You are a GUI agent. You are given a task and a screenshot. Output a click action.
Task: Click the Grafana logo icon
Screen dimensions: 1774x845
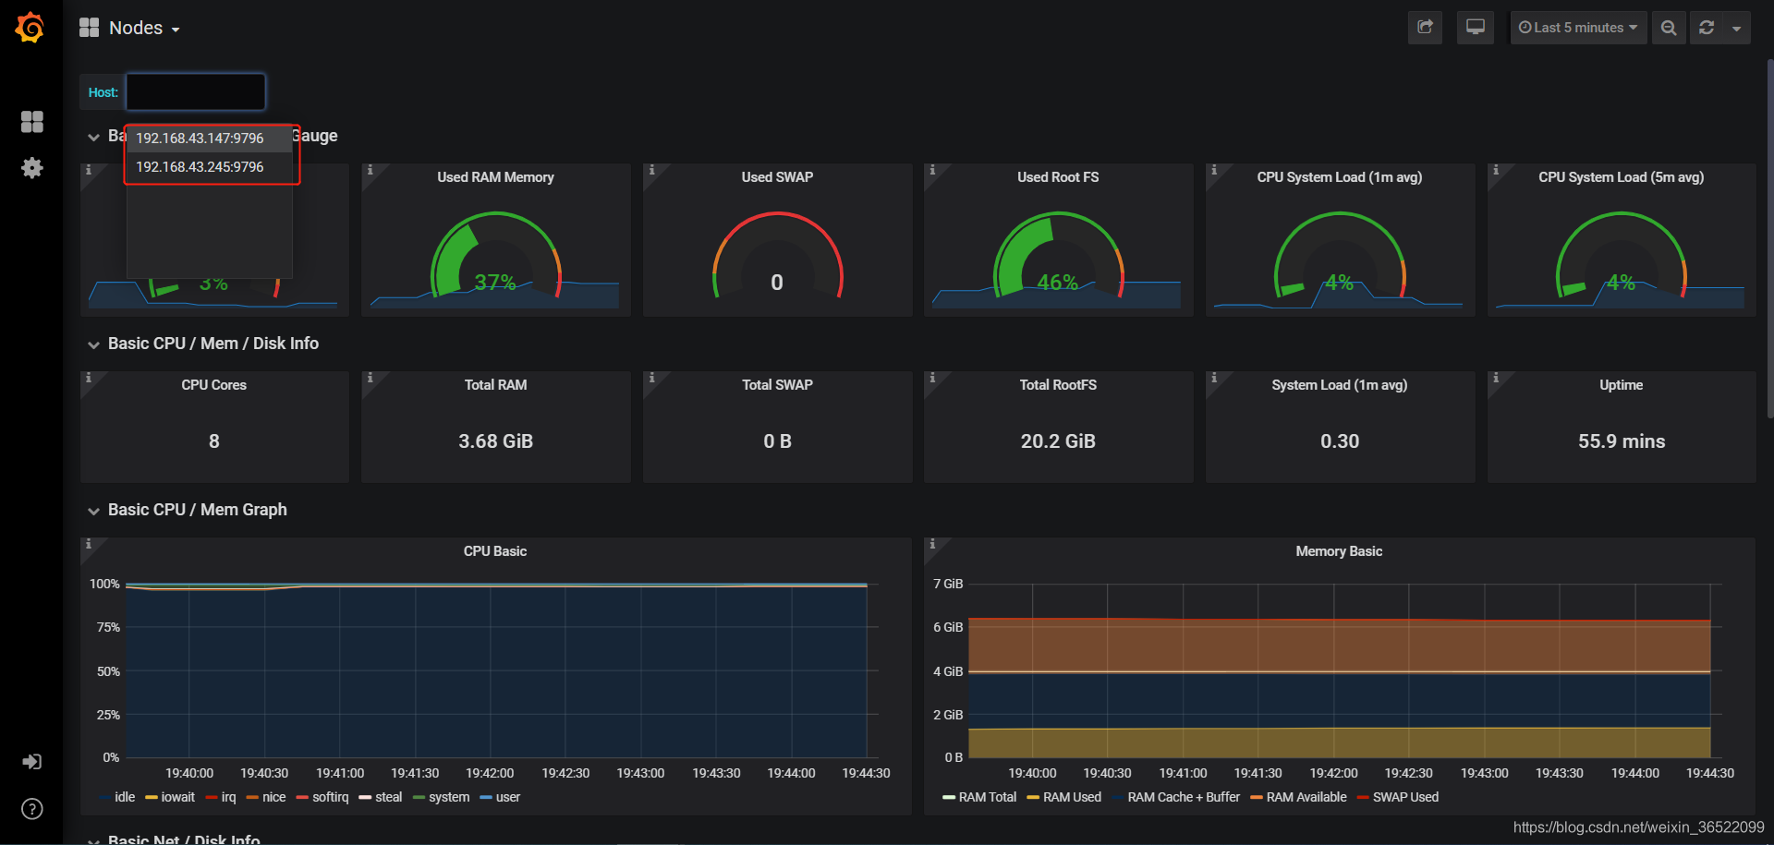30,28
